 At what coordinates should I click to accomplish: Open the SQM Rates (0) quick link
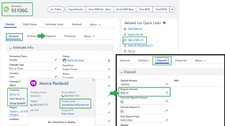(x=135, y=29)
